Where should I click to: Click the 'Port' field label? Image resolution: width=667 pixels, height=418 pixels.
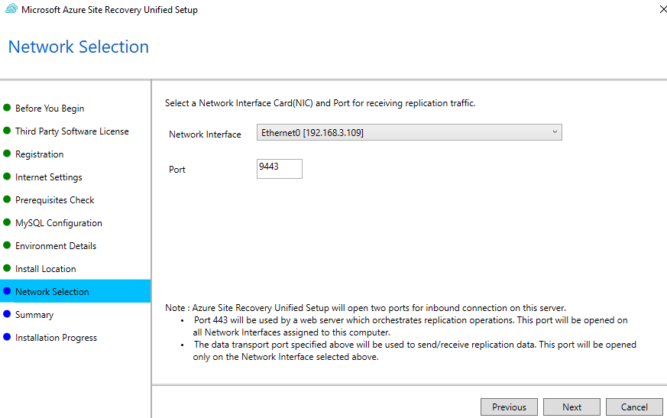(177, 170)
